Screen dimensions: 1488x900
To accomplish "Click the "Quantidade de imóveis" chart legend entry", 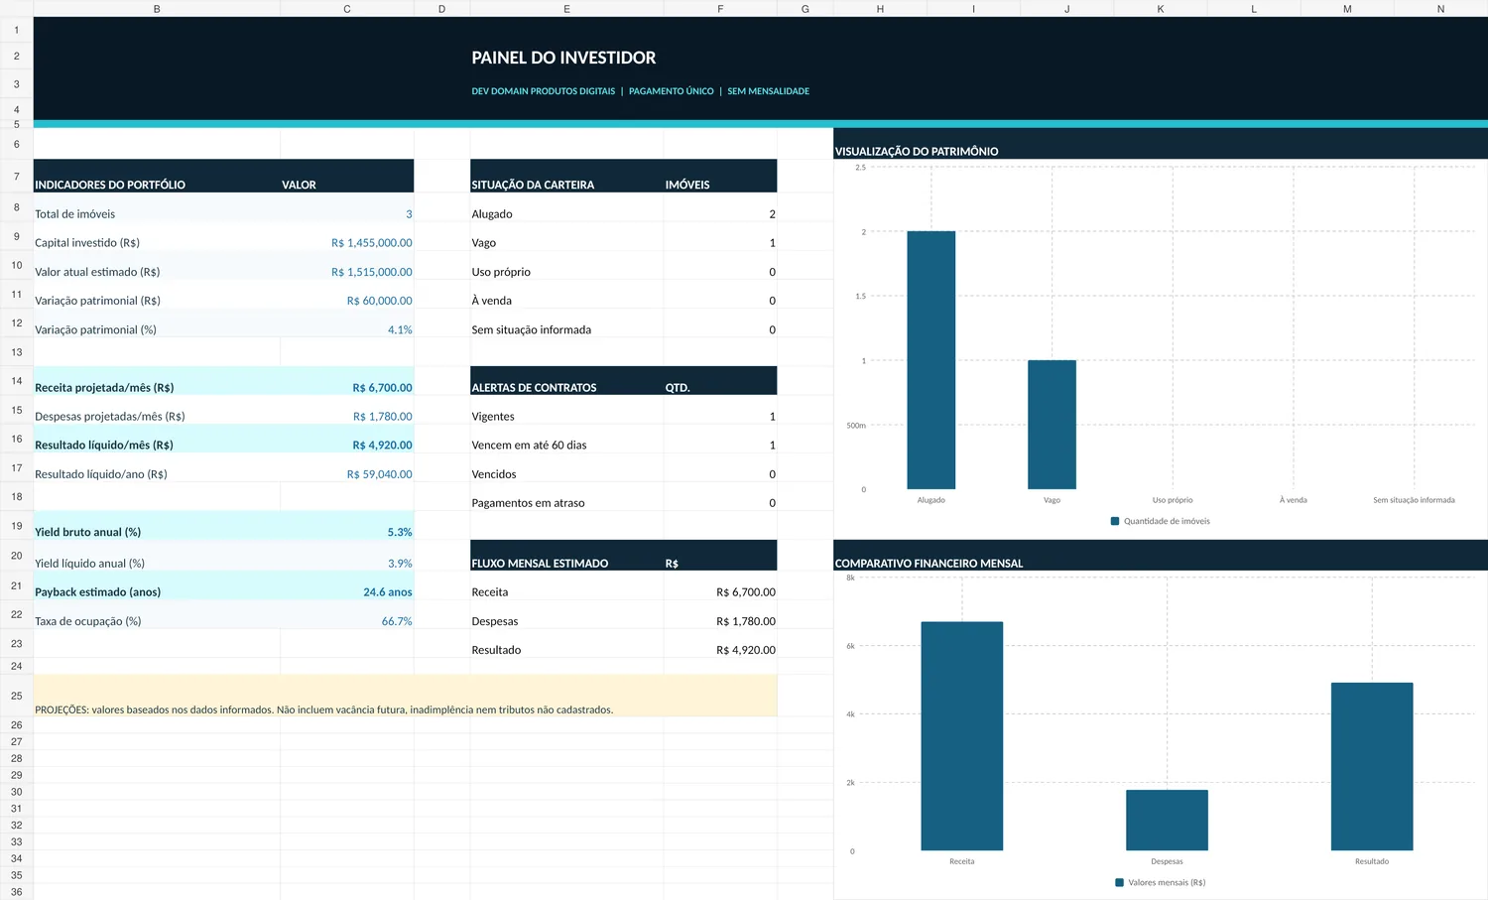I will click(x=1161, y=521).
